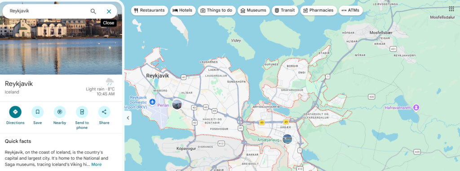Click the Quick facts heading
The image size is (460, 171).
[18, 141]
